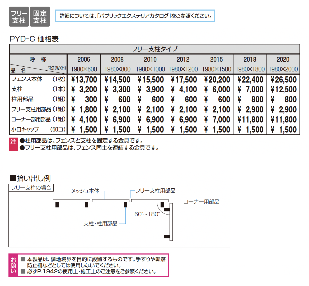Screen dimensions: 309x286
Task: Select the 2018 column header
Action: (250, 60)
